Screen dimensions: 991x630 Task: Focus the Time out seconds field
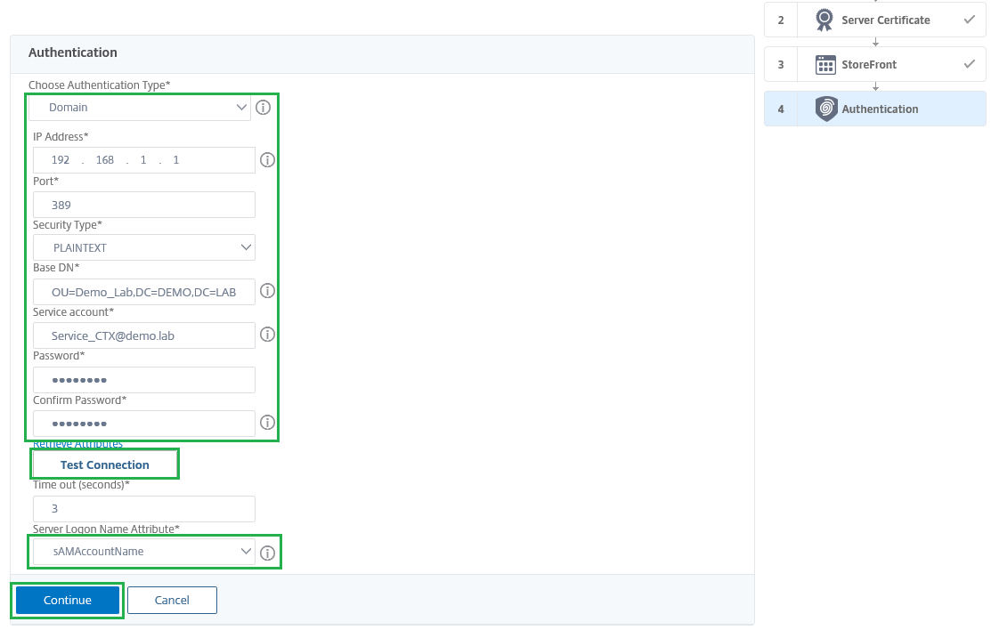tap(144, 509)
